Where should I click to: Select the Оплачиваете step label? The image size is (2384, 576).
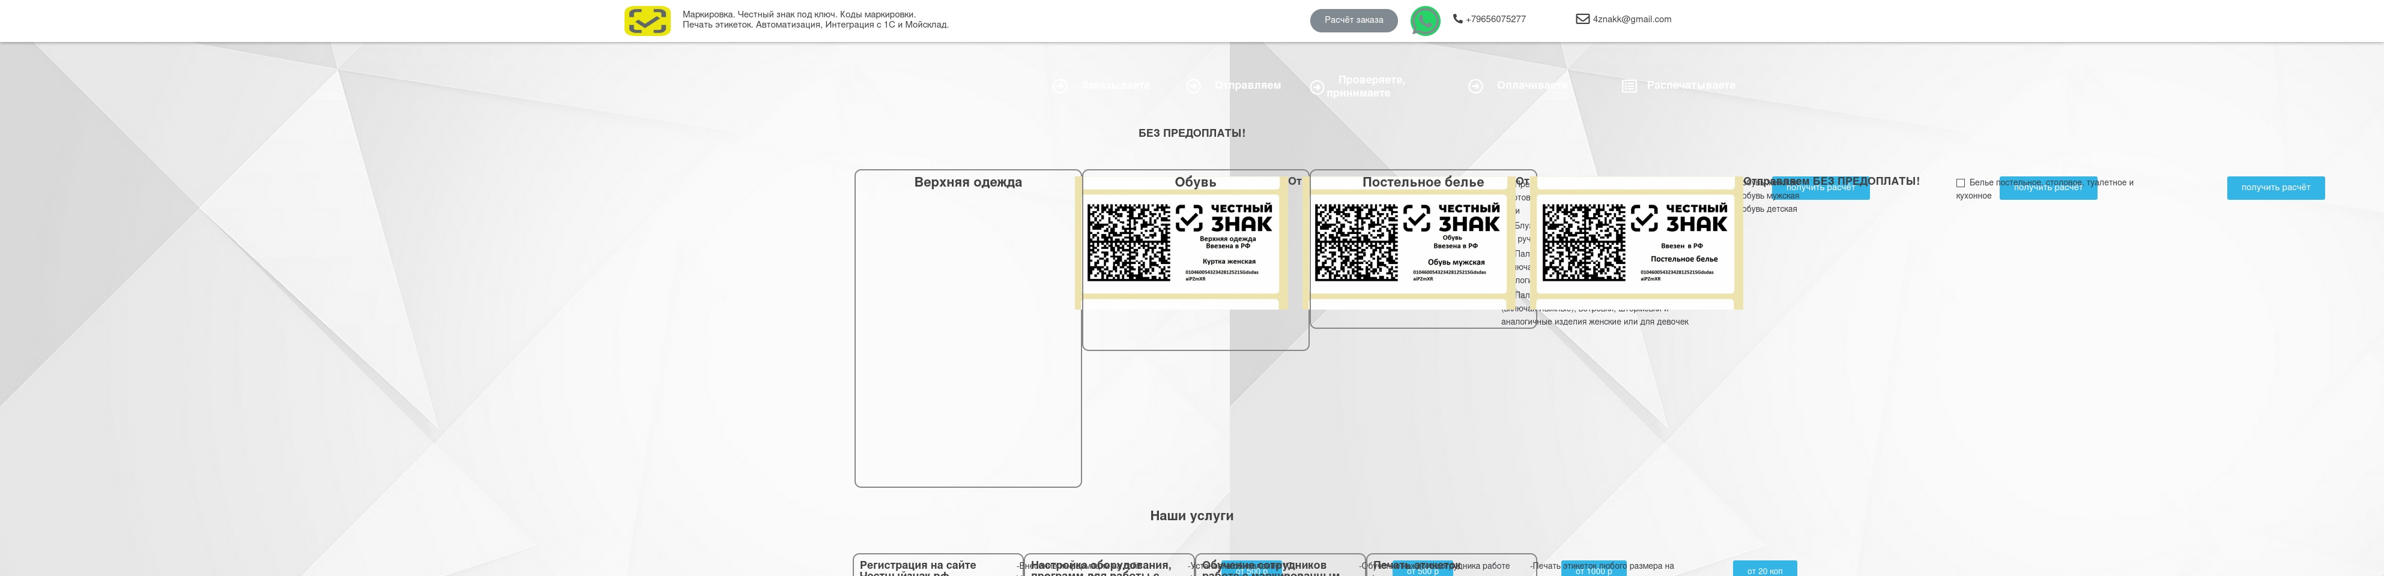[1532, 85]
